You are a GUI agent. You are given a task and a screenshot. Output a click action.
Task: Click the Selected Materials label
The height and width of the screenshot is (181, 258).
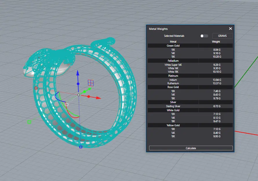[174, 36]
